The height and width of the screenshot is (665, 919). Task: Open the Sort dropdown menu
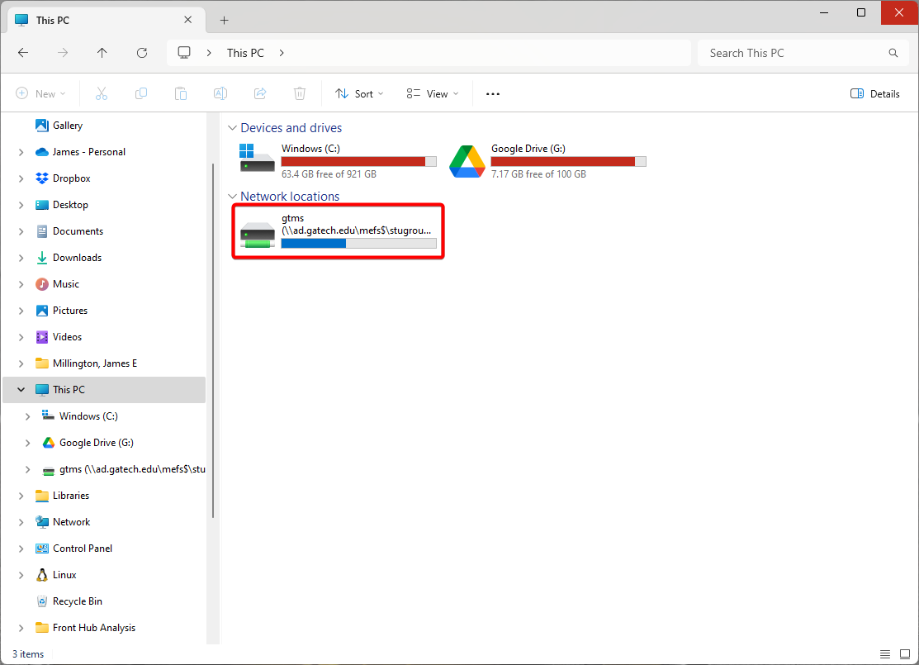[359, 94]
